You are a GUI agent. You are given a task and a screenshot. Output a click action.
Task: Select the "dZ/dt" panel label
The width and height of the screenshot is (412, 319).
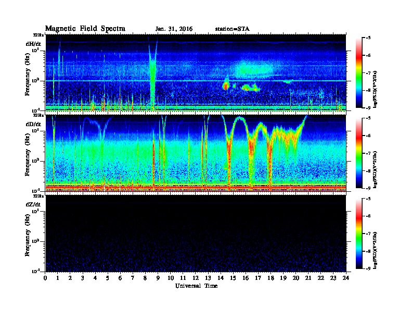(33, 204)
